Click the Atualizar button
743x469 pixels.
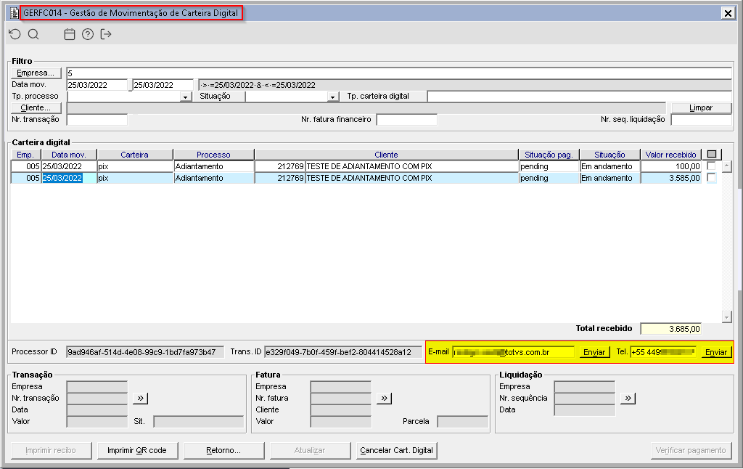310,451
